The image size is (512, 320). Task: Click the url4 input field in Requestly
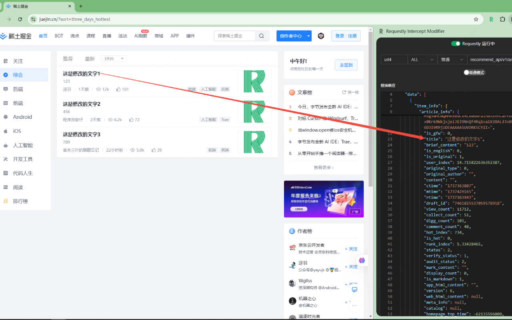[394, 60]
